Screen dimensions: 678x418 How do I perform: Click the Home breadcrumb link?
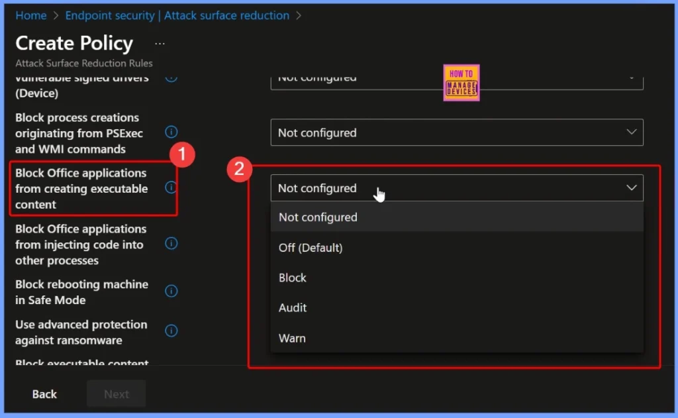[30, 15]
